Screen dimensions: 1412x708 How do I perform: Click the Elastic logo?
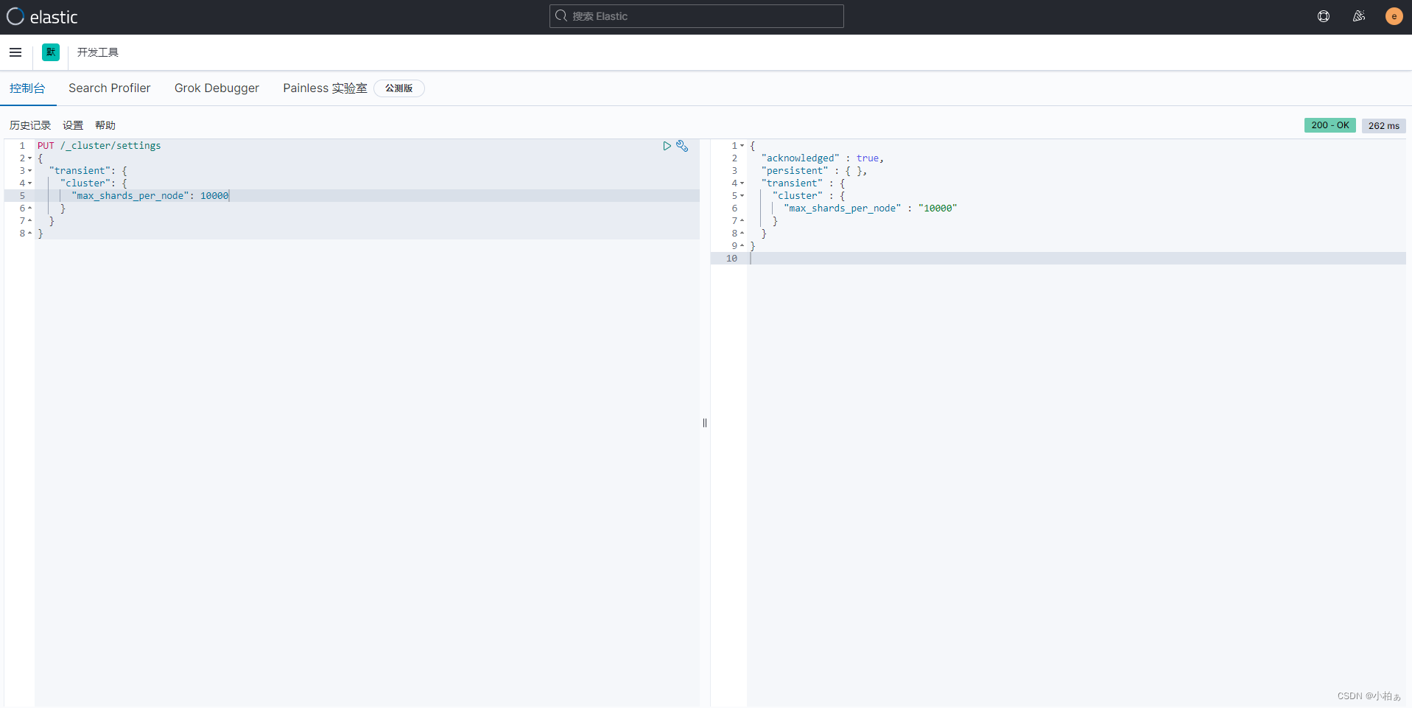click(42, 17)
